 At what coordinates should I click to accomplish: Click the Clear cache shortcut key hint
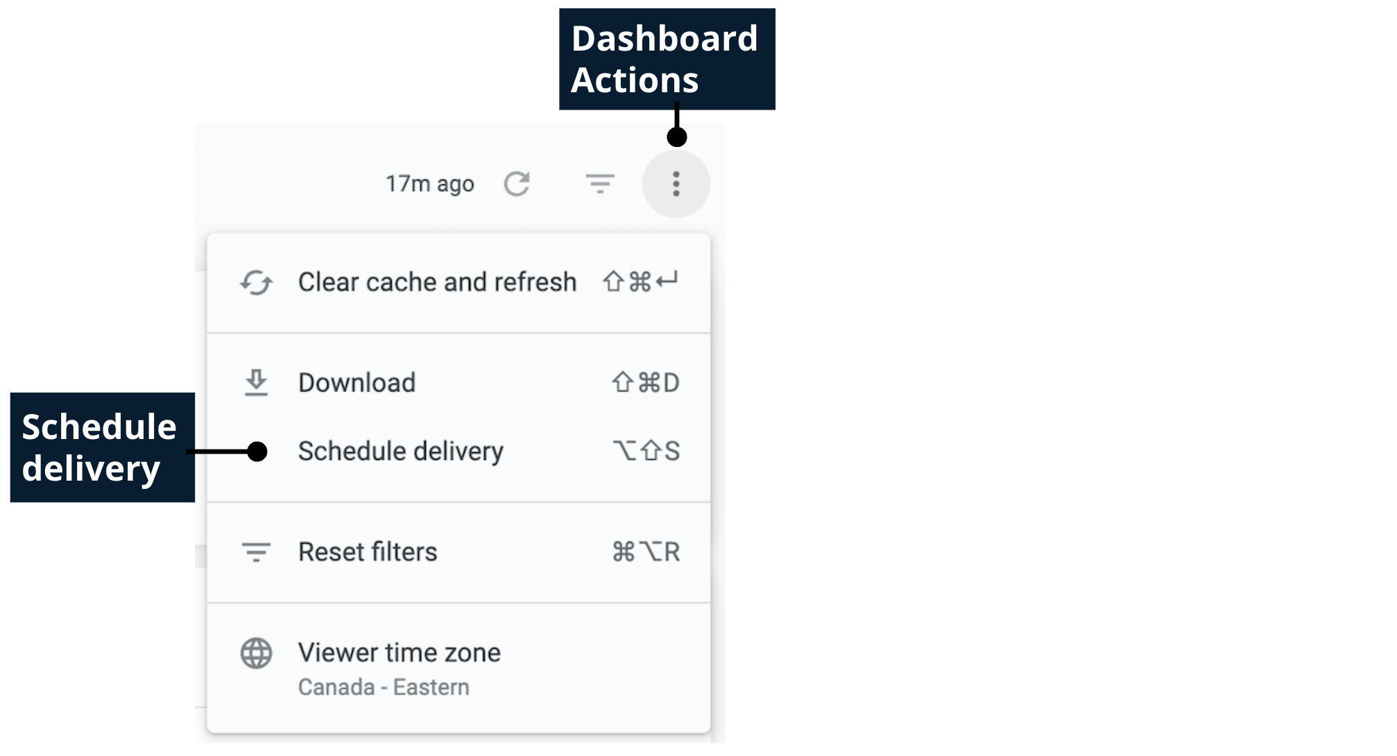[x=640, y=282]
